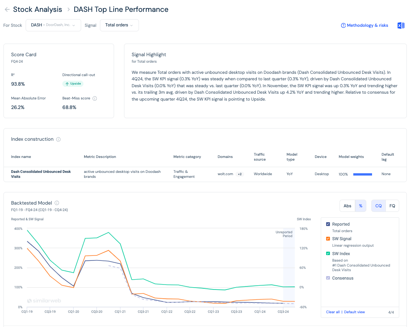Click the Worldwide traffic source cell

(263, 174)
